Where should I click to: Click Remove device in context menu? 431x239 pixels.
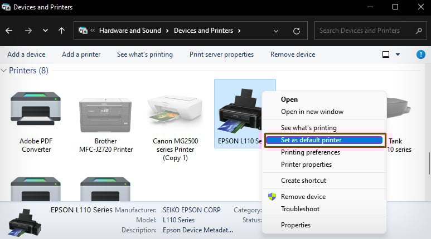pos(303,197)
